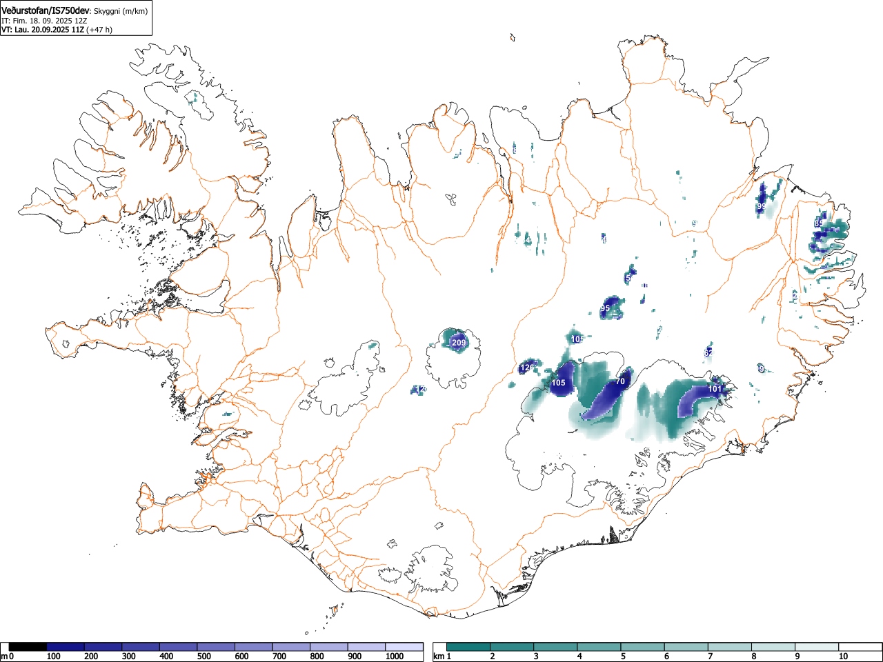Click the 'VT: Lau. 20.09.2025 11Z' valid time

[x=42, y=30]
